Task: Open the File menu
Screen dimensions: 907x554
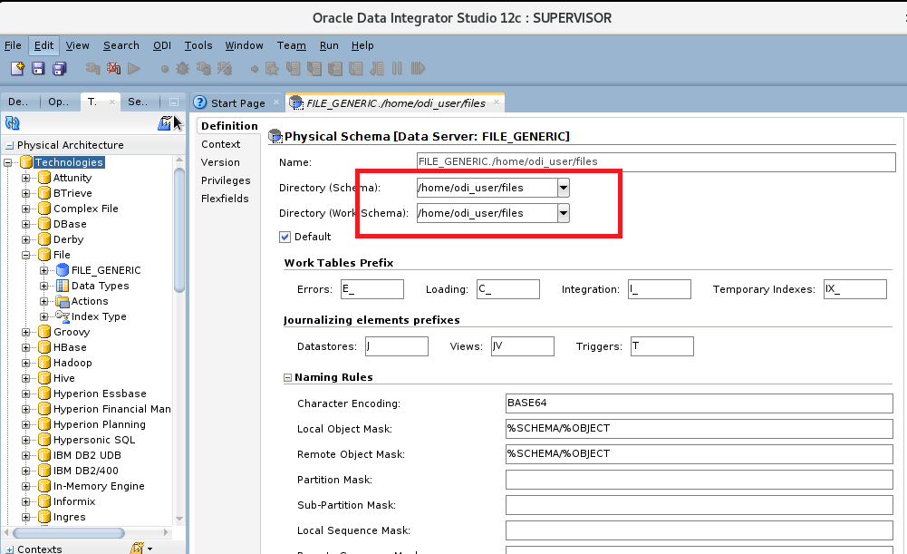Action: pyautogui.click(x=13, y=45)
